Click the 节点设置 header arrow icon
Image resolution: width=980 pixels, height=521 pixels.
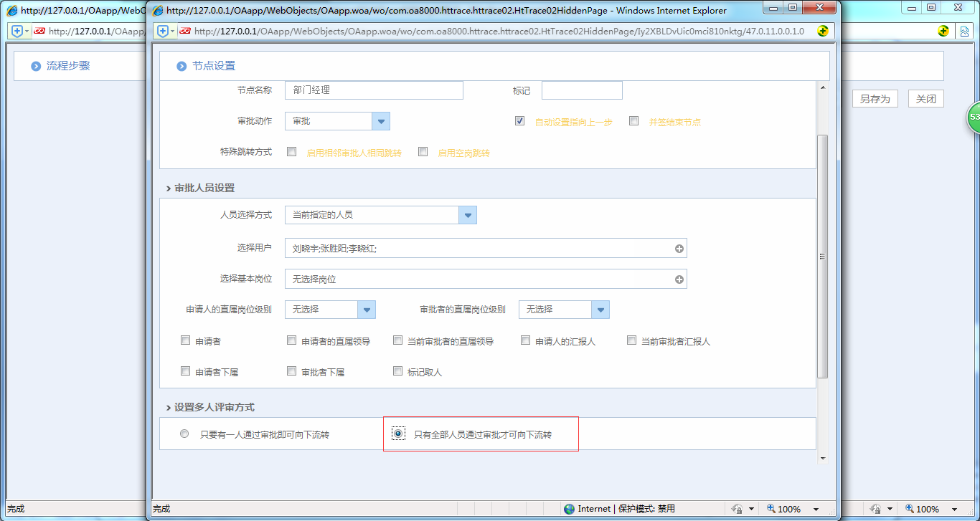pyautogui.click(x=180, y=66)
